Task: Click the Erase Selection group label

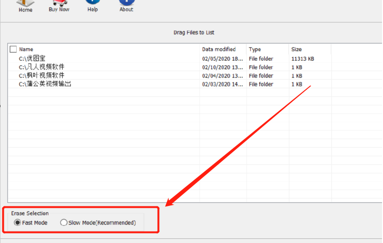Action: click(x=30, y=214)
